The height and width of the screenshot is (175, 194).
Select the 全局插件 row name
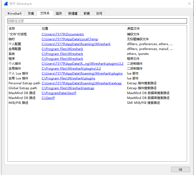click(x=15, y=69)
